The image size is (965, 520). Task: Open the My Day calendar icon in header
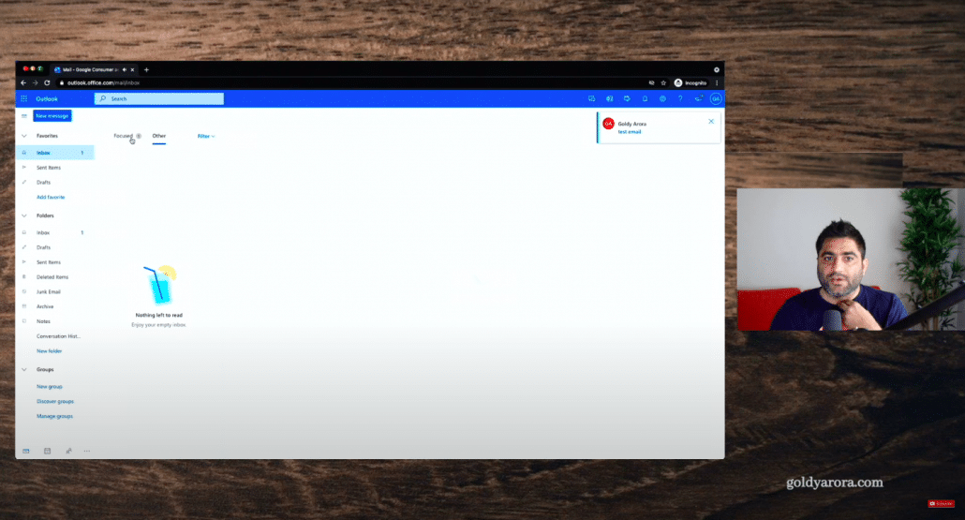click(627, 98)
